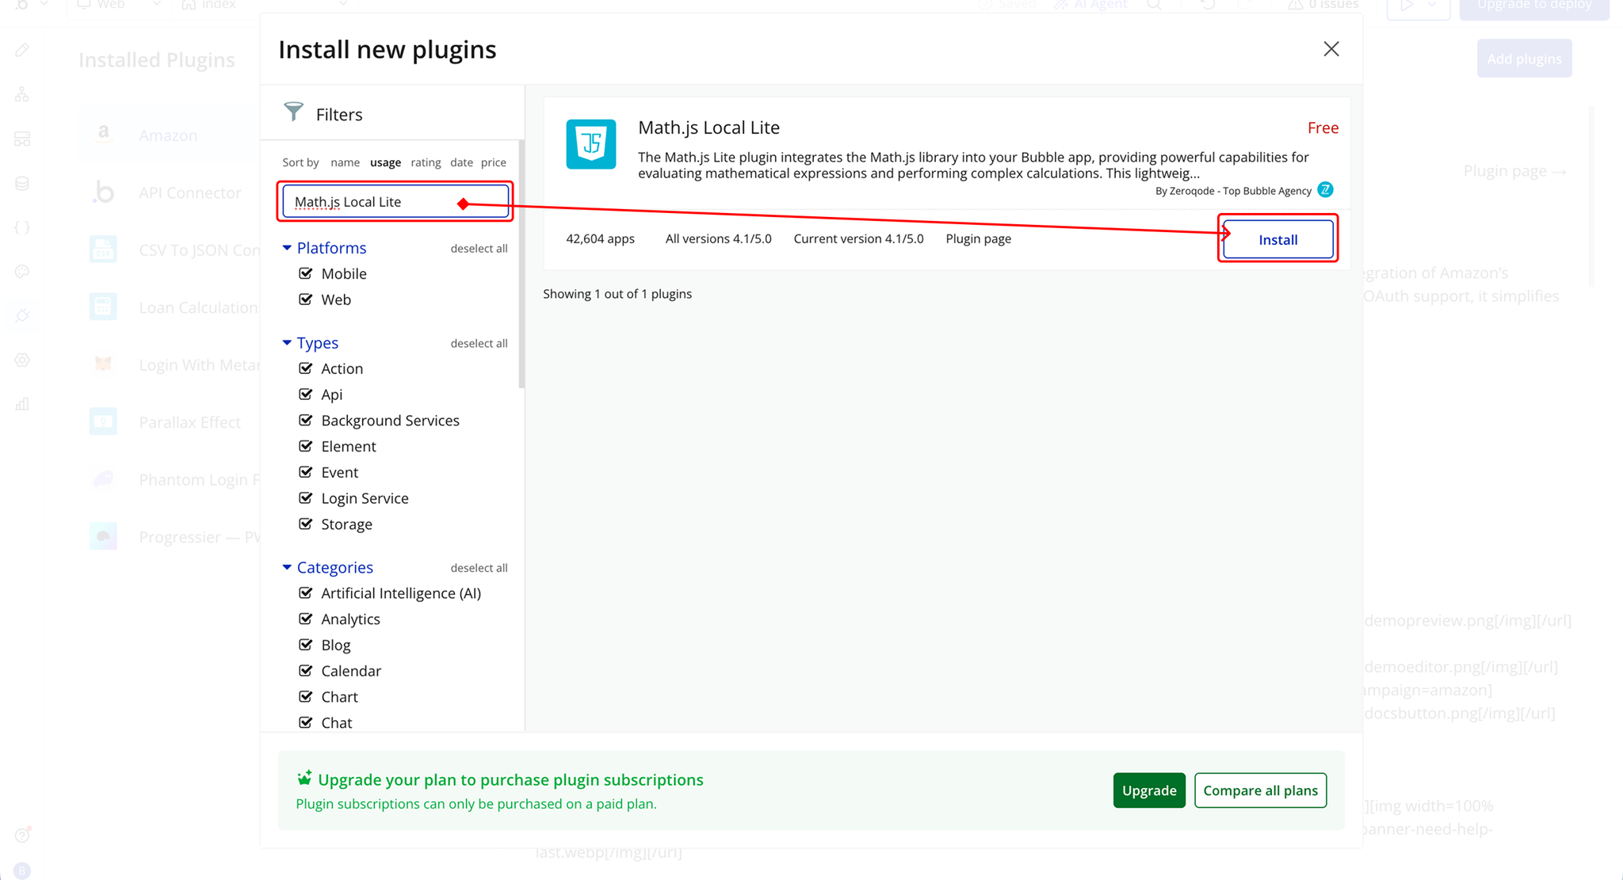Screen dimensions: 1623x880
Task: Click the plugin search input field
Action: [x=395, y=201]
